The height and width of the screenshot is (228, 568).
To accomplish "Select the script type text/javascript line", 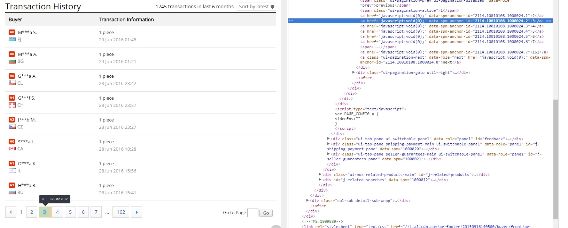I will point(371,109).
